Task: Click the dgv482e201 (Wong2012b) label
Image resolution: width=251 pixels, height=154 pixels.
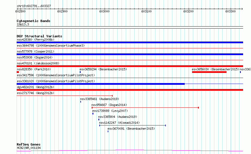Action: coord(36,87)
